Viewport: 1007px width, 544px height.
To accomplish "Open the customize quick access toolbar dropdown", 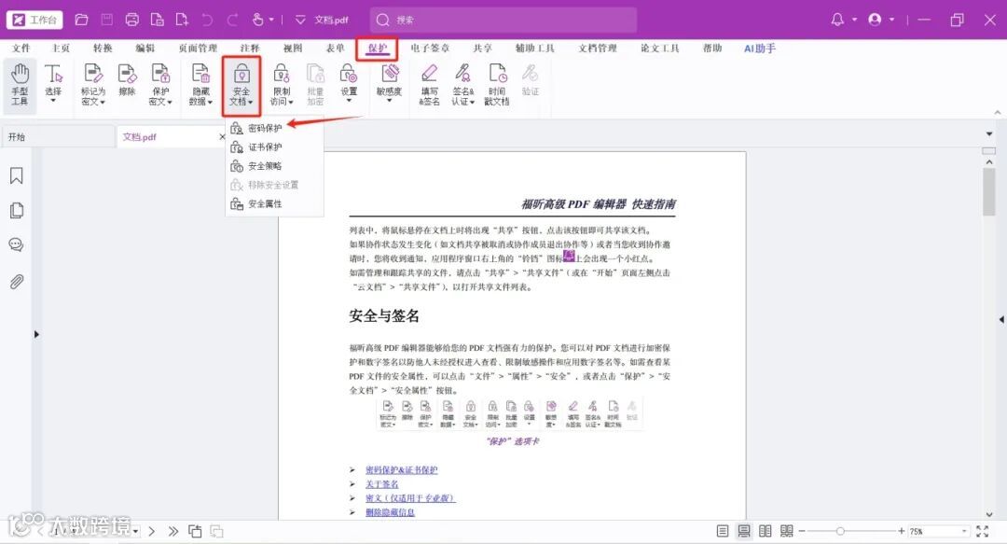I will pos(300,20).
